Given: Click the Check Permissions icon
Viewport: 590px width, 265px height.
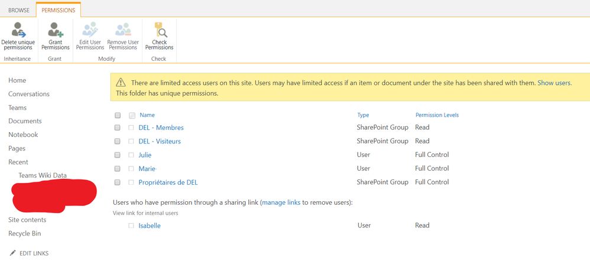Looking at the screenshot, I should pyautogui.click(x=160, y=30).
